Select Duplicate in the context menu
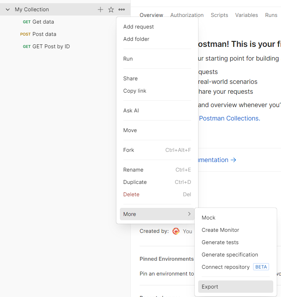Viewport: 281px width, 297px height. click(x=135, y=182)
